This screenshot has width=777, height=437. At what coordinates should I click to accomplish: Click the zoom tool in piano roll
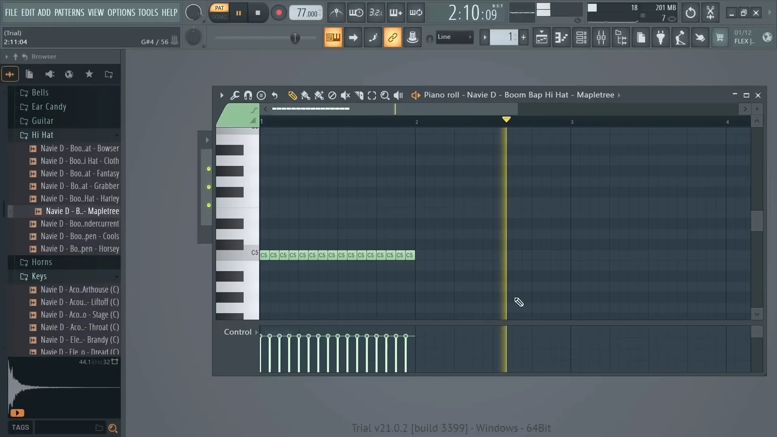[x=385, y=95]
